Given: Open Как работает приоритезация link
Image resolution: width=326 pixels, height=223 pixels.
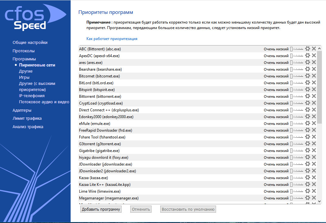Looking at the screenshot, I should pos(112,39).
